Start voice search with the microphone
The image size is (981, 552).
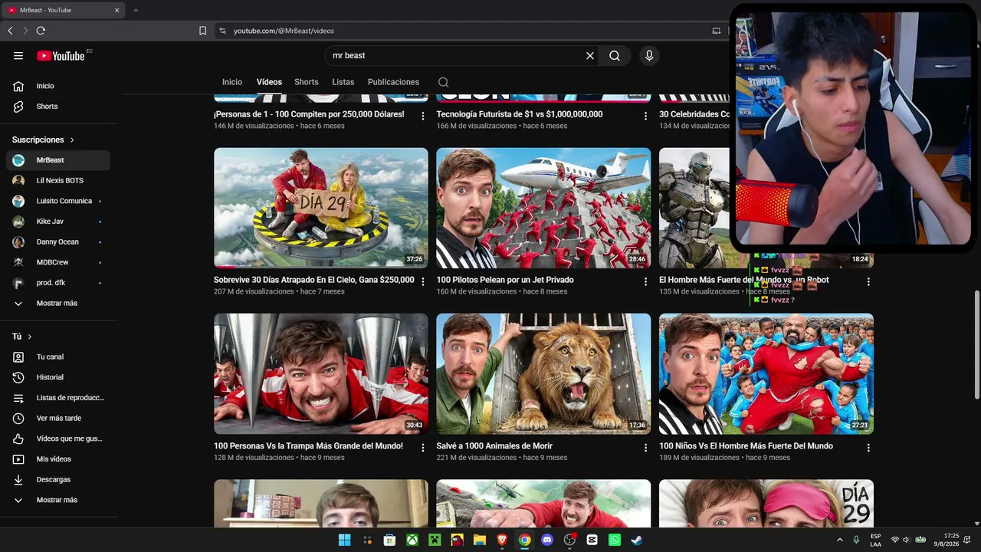click(x=649, y=55)
